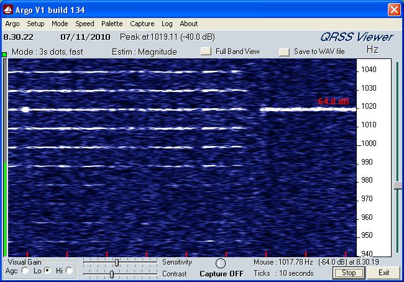
Task: Select the Hi visual gain radio button
Action: (x=69, y=271)
